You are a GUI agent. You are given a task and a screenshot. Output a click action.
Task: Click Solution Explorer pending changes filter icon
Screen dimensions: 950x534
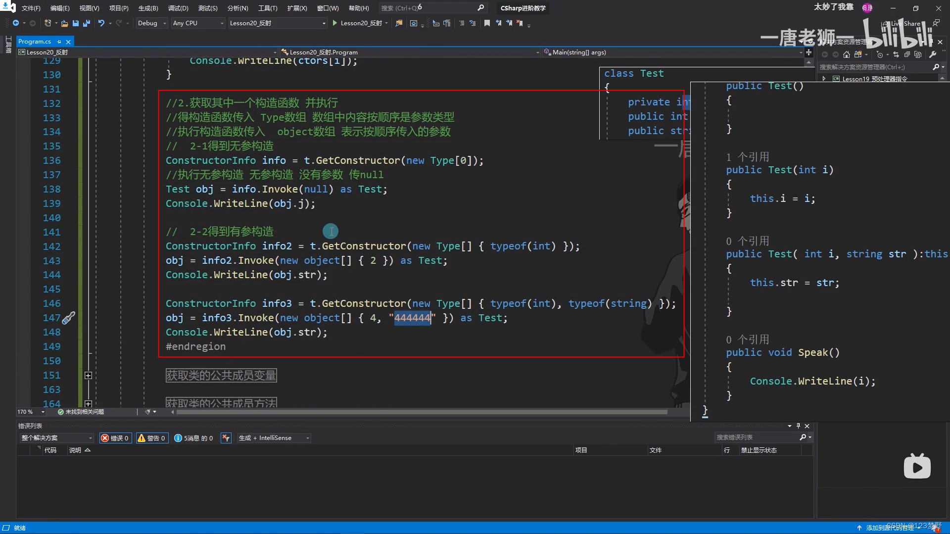pos(880,54)
